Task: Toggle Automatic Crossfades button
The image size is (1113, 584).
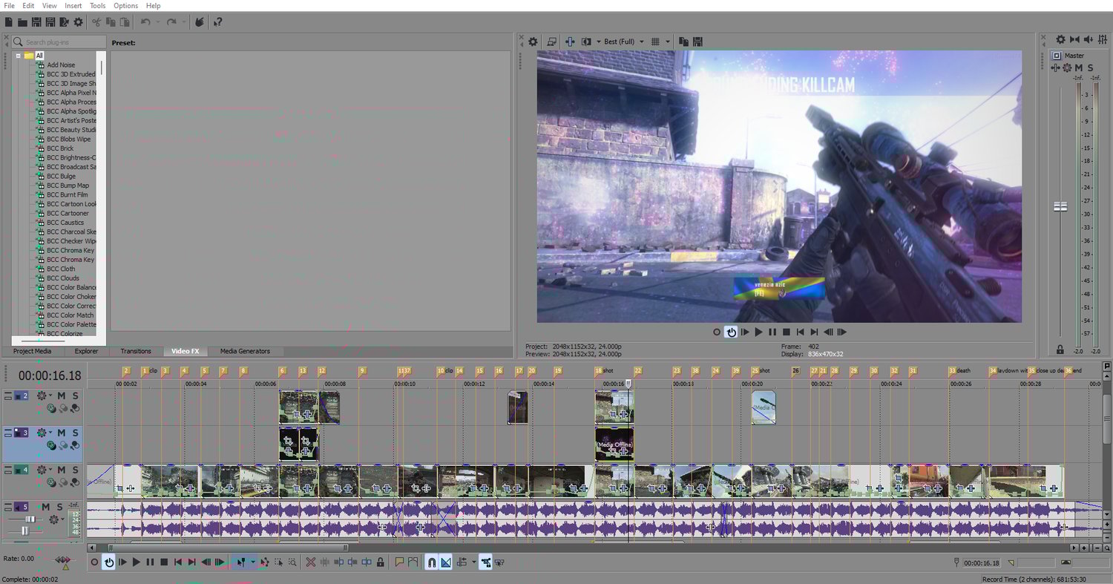Action: (x=446, y=562)
